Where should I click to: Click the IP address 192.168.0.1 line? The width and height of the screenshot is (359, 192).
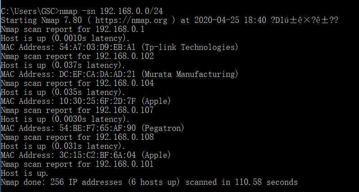pos(72,29)
